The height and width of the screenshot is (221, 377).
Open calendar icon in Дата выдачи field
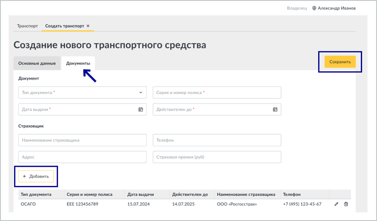(x=141, y=109)
